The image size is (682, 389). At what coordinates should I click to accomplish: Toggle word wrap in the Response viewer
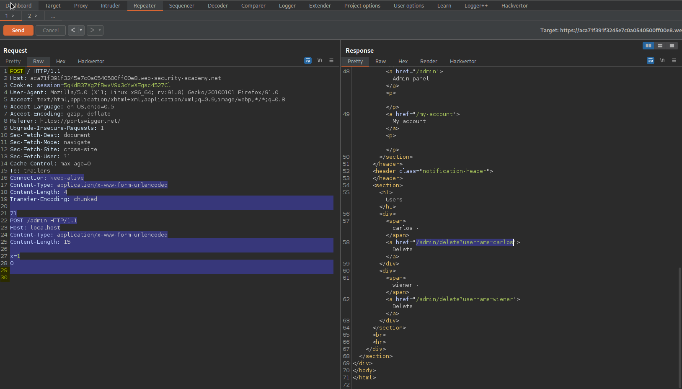click(x=651, y=61)
